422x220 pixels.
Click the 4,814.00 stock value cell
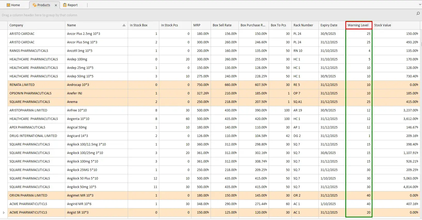[x=396, y=187]
